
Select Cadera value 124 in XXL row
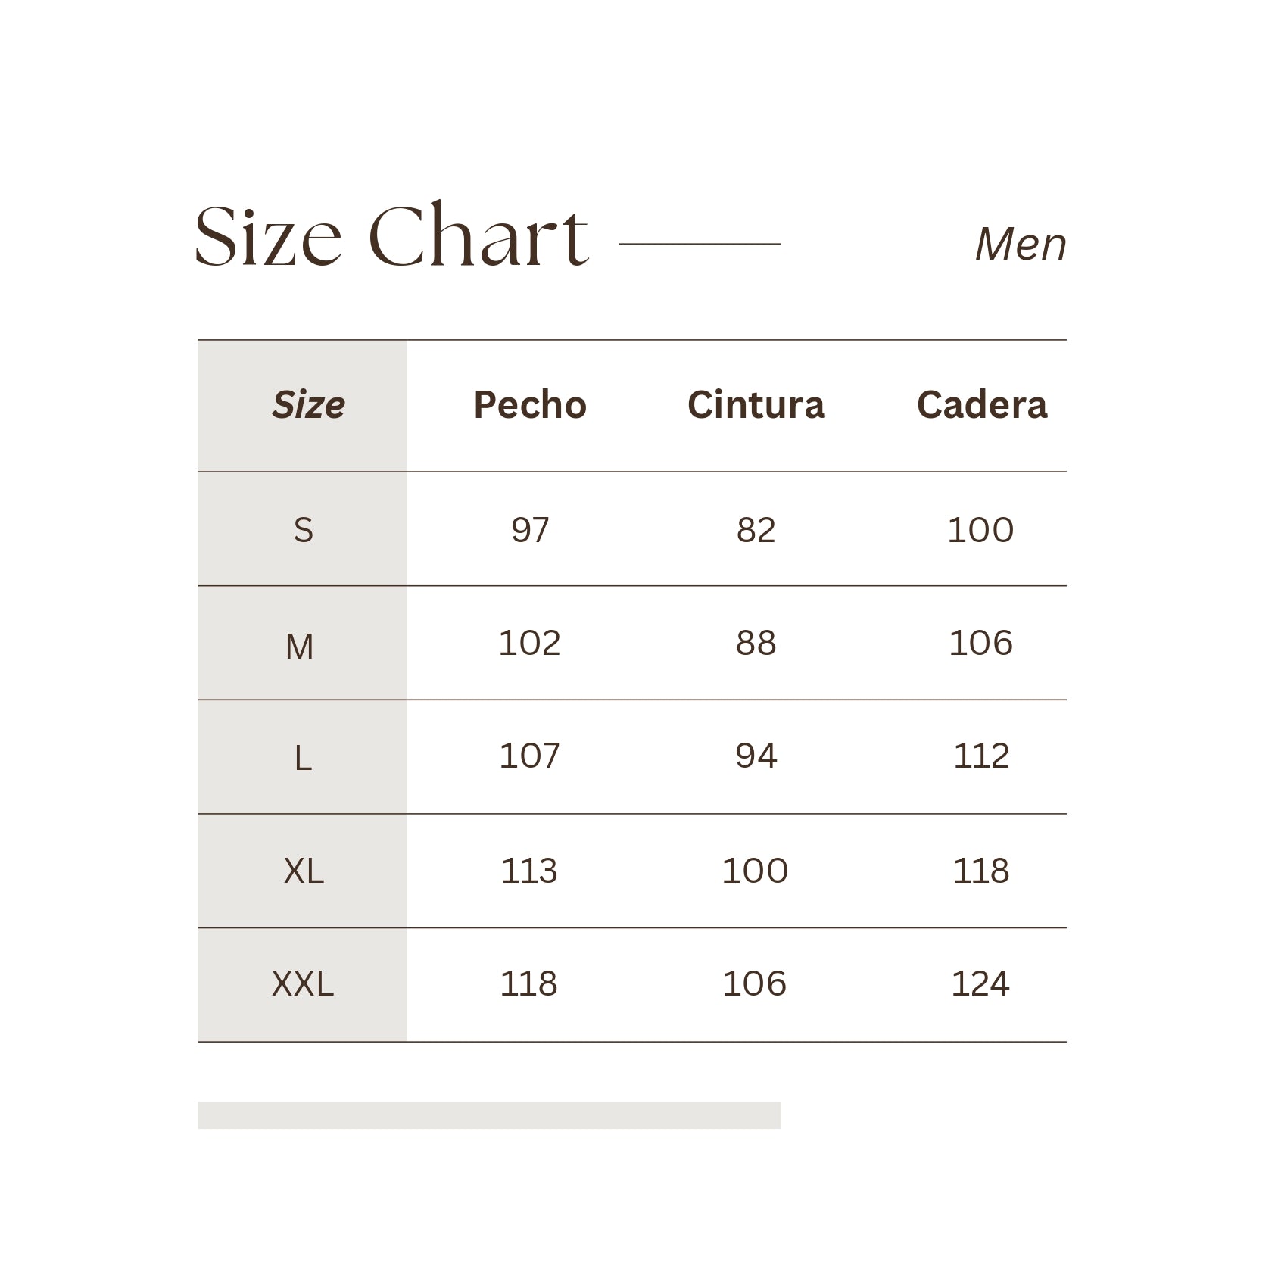point(980,984)
